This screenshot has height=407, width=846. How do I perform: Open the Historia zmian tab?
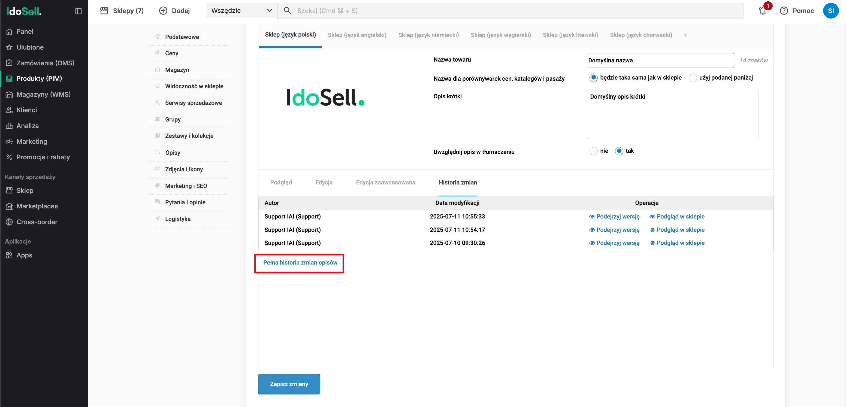tap(458, 183)
